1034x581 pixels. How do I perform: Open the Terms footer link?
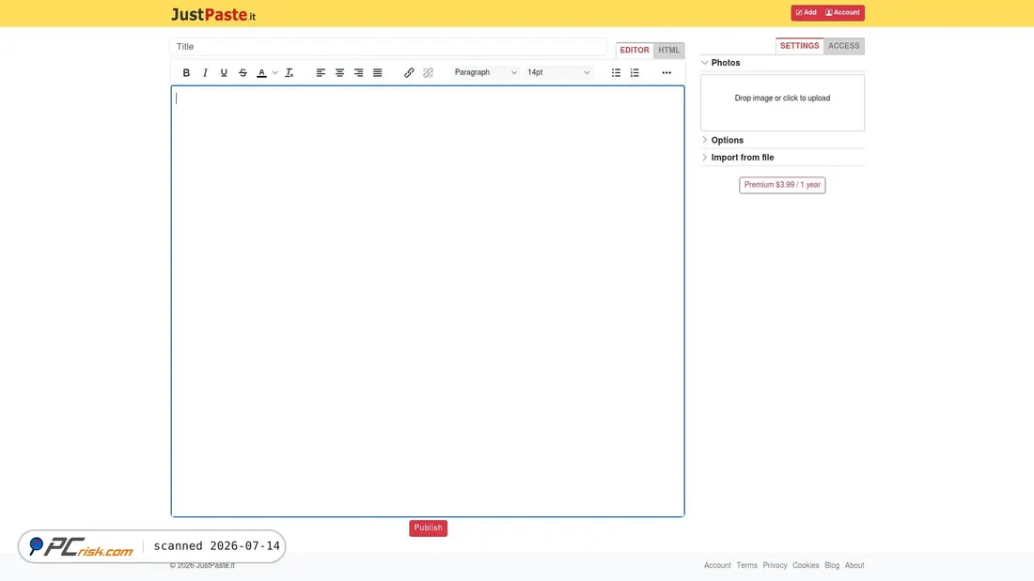click(746, 565)
